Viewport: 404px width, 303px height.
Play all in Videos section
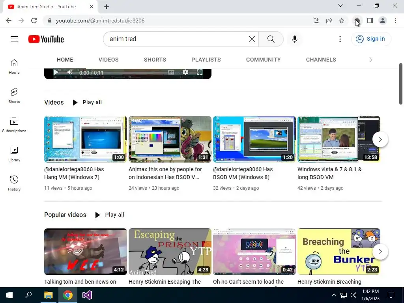click(88, 102)
